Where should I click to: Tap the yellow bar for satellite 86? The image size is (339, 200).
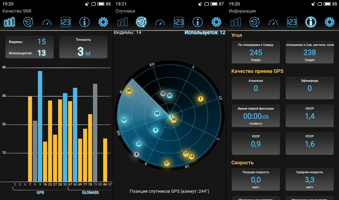click(x=105, y=160)
